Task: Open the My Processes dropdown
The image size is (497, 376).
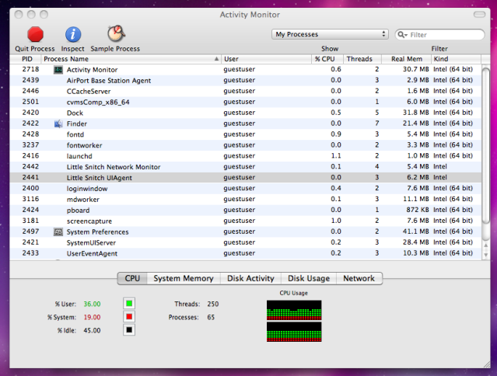Action: click(330, 34)
